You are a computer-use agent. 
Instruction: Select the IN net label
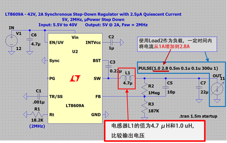click(11, 28)
